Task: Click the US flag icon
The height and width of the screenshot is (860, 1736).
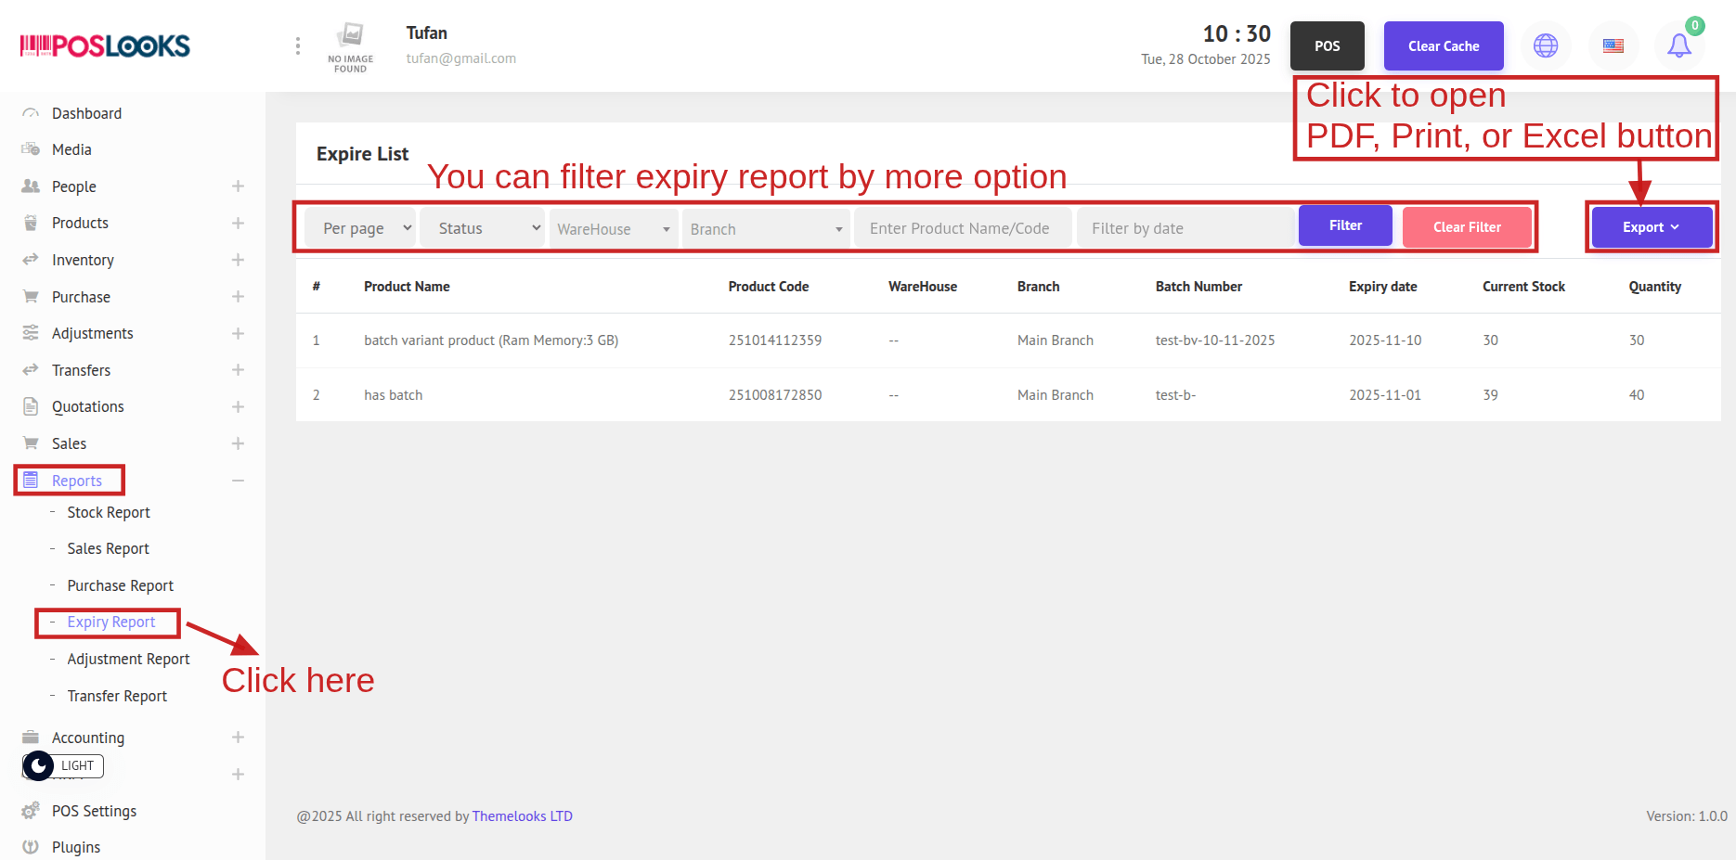Action: [1613, 45]
